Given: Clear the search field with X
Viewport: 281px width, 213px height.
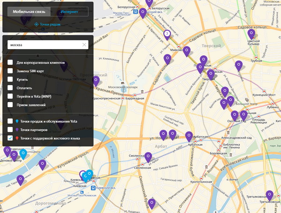Looking at the screenshot, I should point(84,45).
